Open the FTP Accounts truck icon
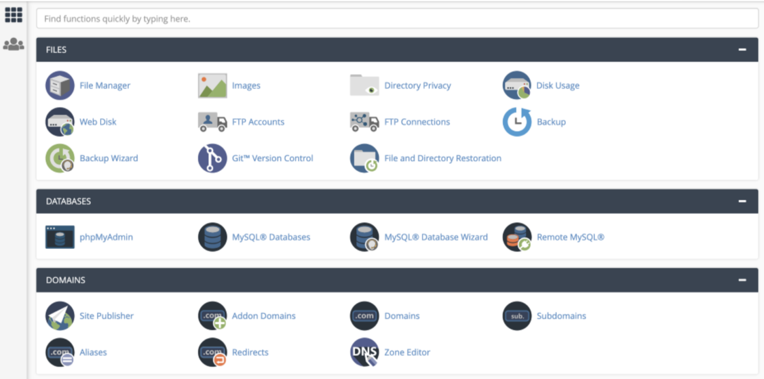 tap(212, 122)
